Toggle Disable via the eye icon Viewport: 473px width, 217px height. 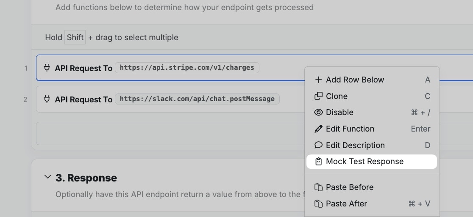click(x=318, y=112)
